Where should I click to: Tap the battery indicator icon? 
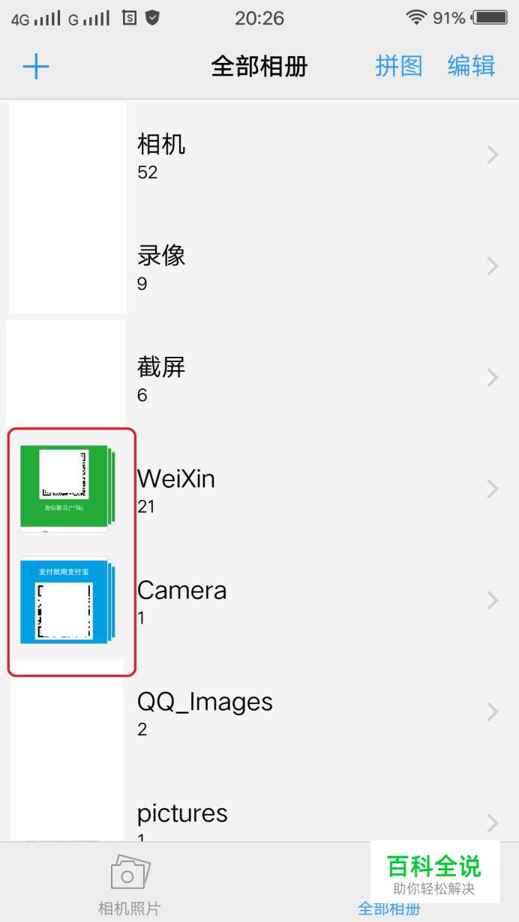pos(490,18)
